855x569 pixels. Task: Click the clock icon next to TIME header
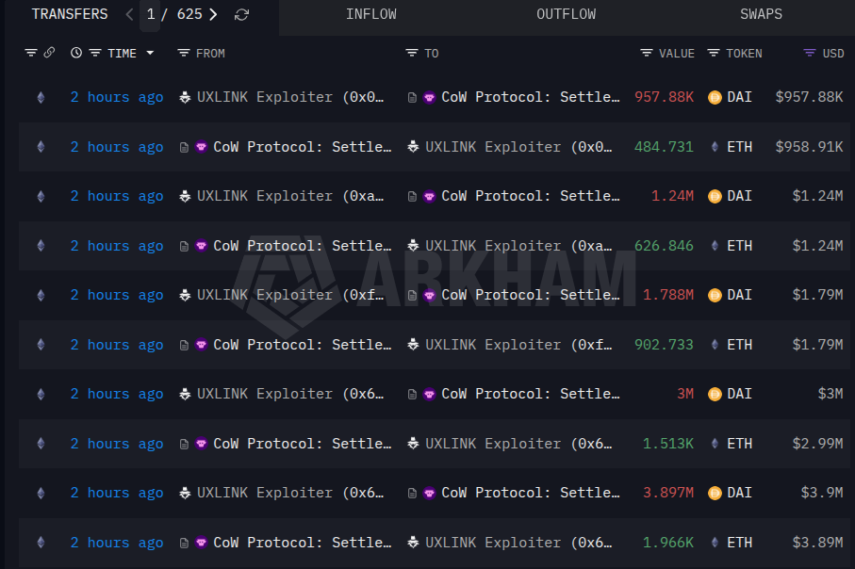coord(75,53)
